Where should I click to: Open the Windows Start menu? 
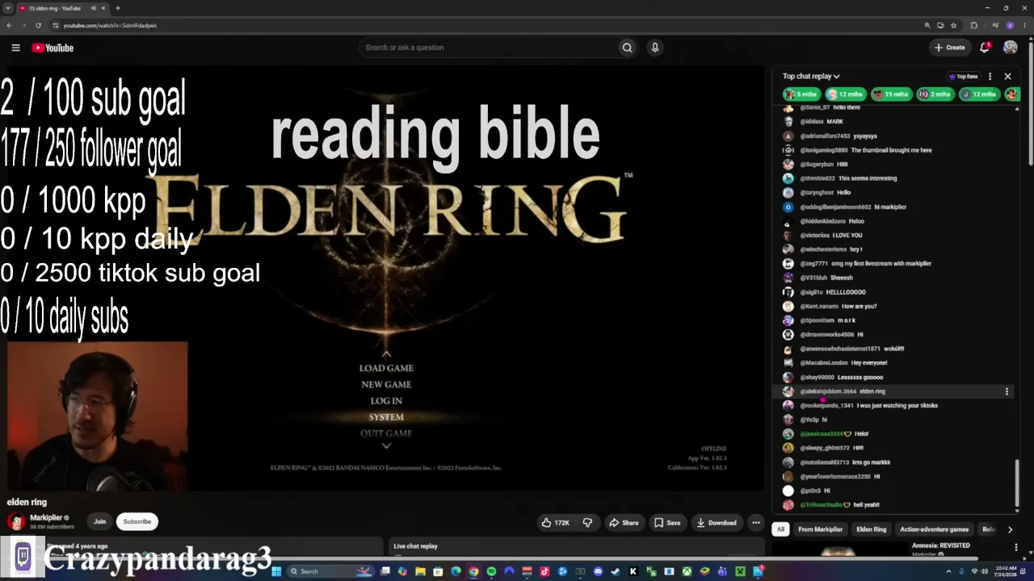(x=276, y=571)
